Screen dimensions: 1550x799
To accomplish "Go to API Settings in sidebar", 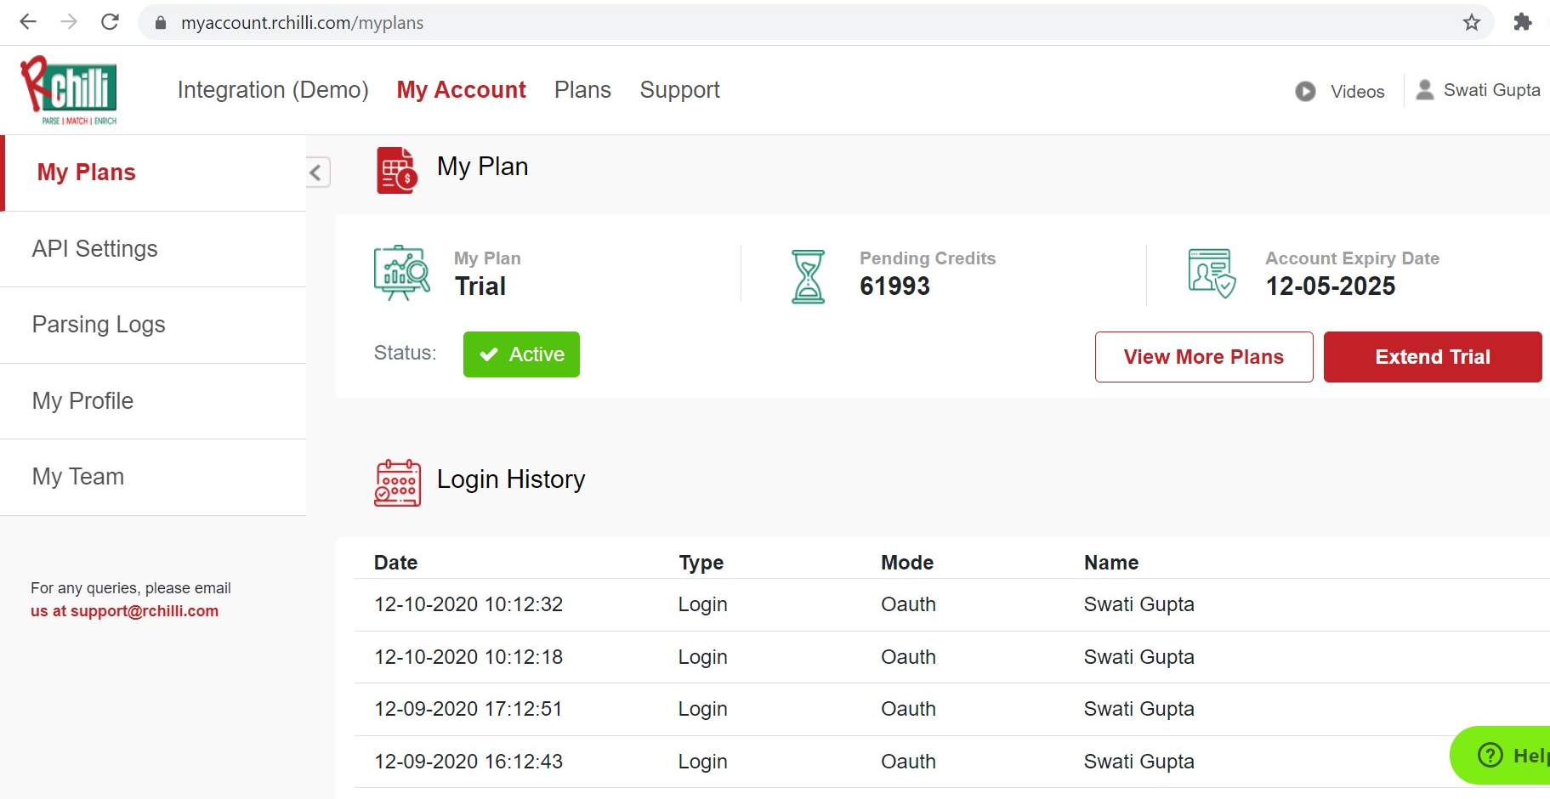I will point(153,249).
